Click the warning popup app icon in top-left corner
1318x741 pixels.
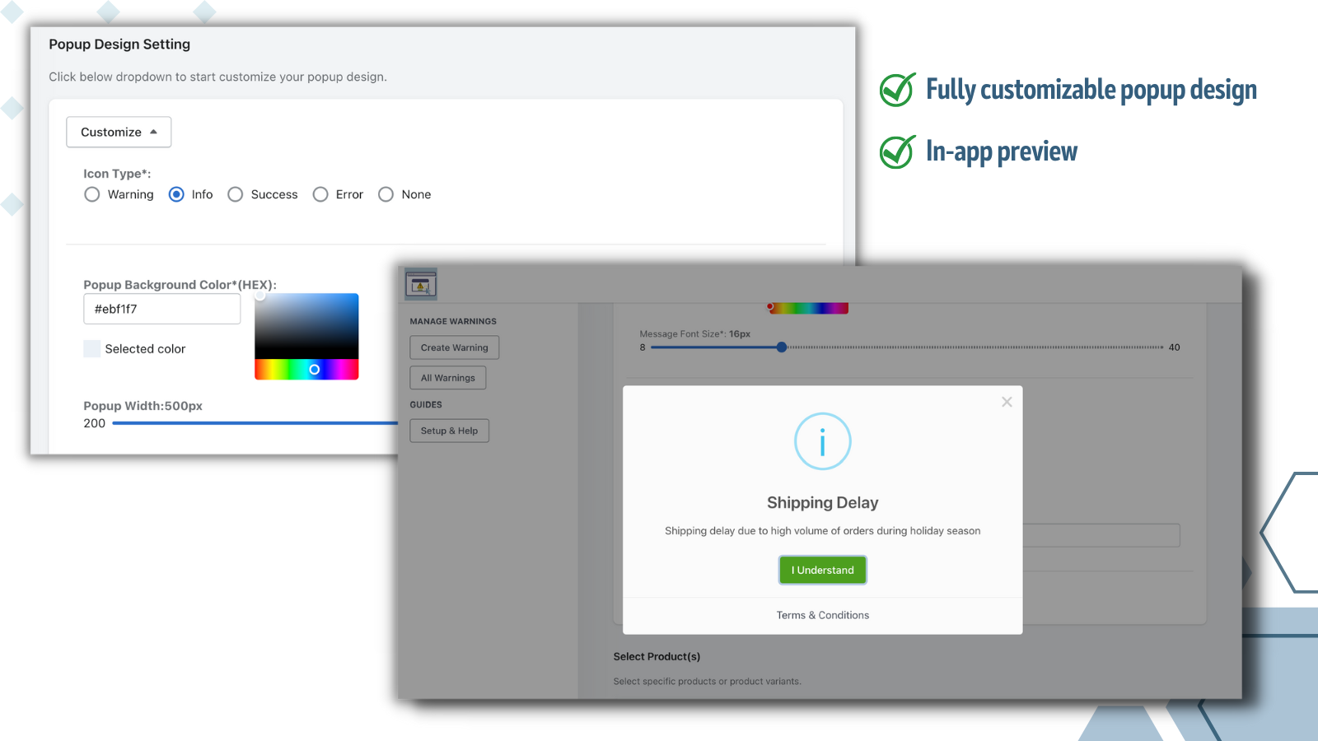(x=420, y=283)
